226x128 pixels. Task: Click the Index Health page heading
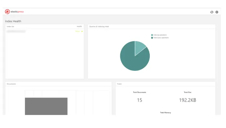(x=13, y=21)
